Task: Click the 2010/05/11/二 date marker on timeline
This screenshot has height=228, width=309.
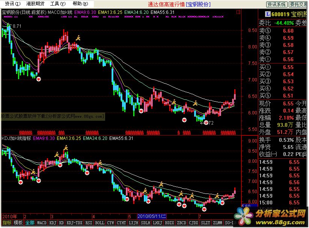Action: 152,216
